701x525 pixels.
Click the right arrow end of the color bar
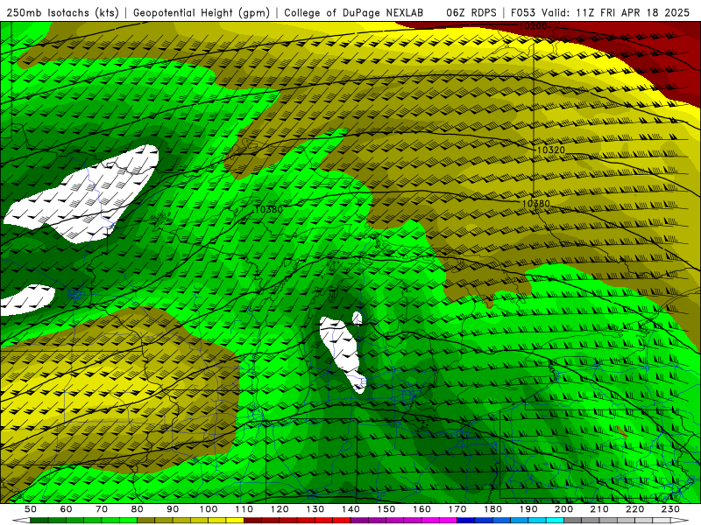tap(680, 520)
